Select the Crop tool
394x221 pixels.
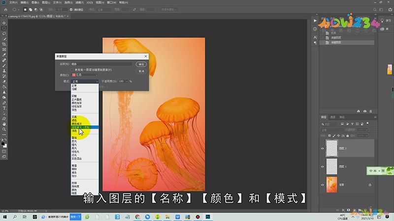(4, 44)
